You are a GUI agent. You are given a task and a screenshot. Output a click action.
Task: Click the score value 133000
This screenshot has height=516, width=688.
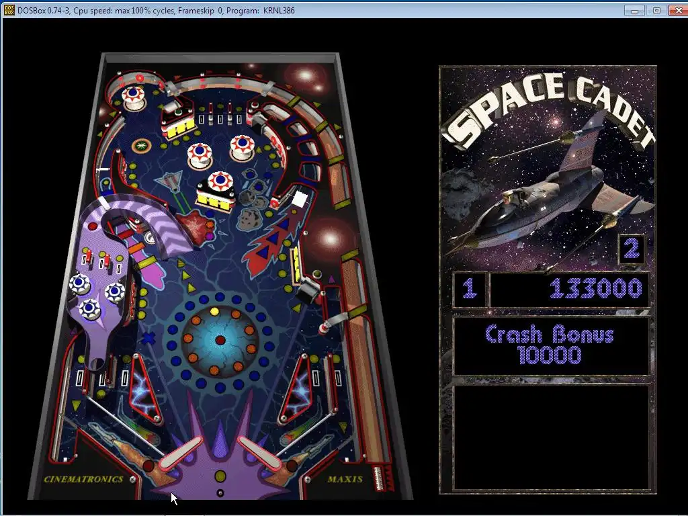(595, 289)
